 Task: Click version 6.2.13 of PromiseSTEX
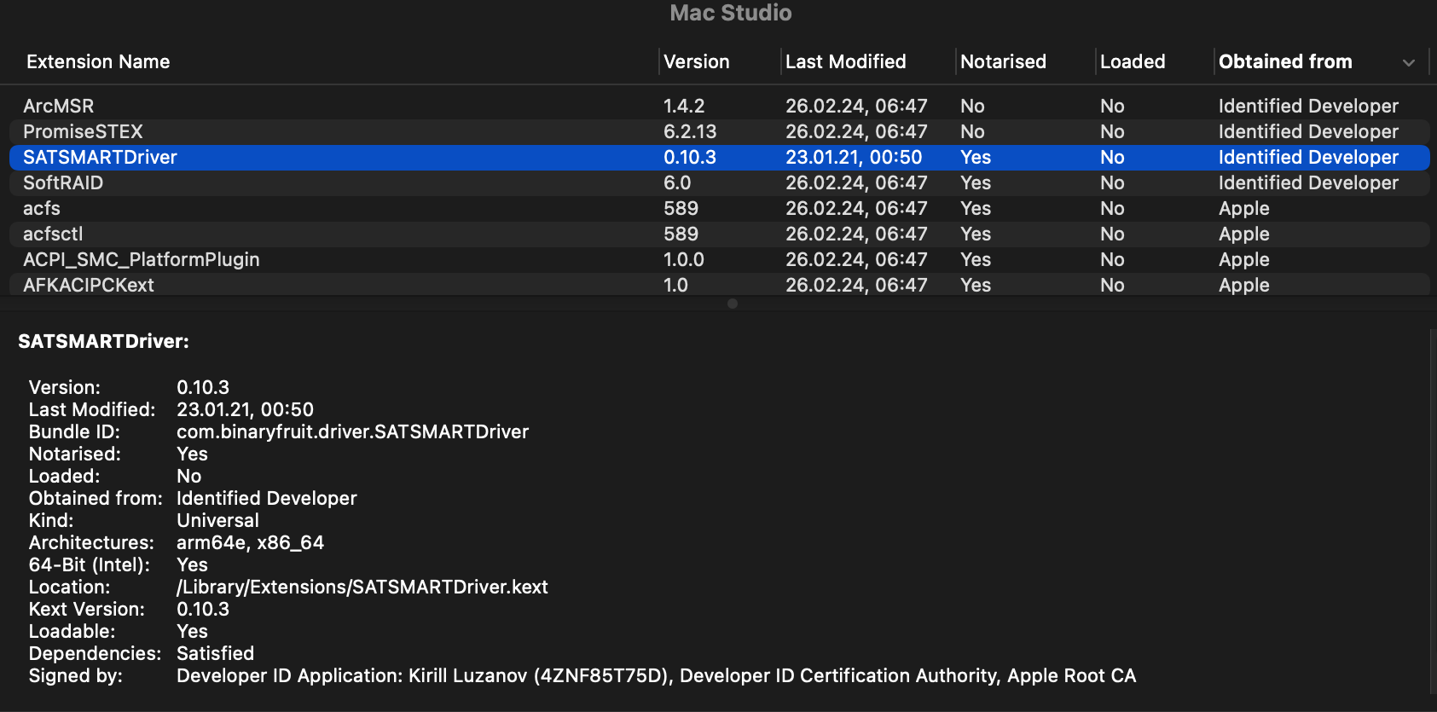pos(690,132)
